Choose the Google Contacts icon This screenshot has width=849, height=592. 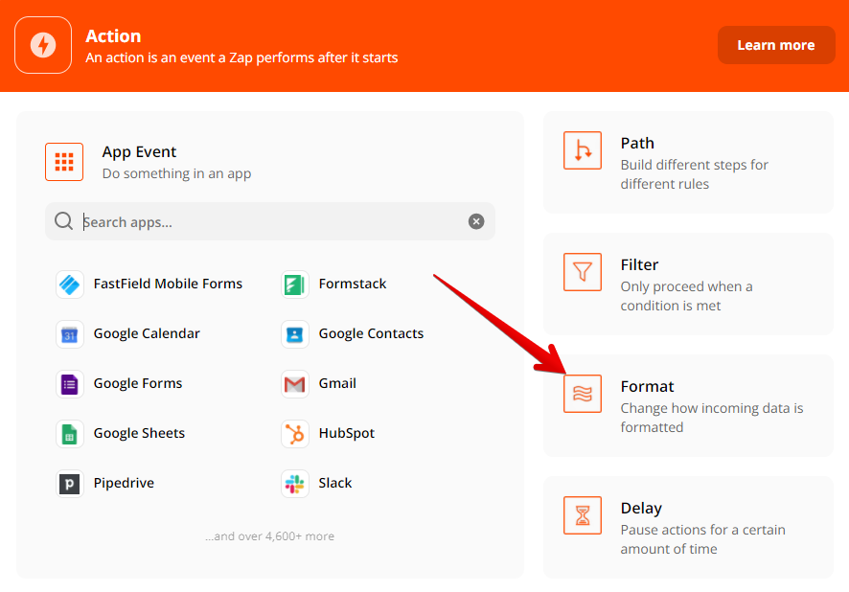point(294,334)
